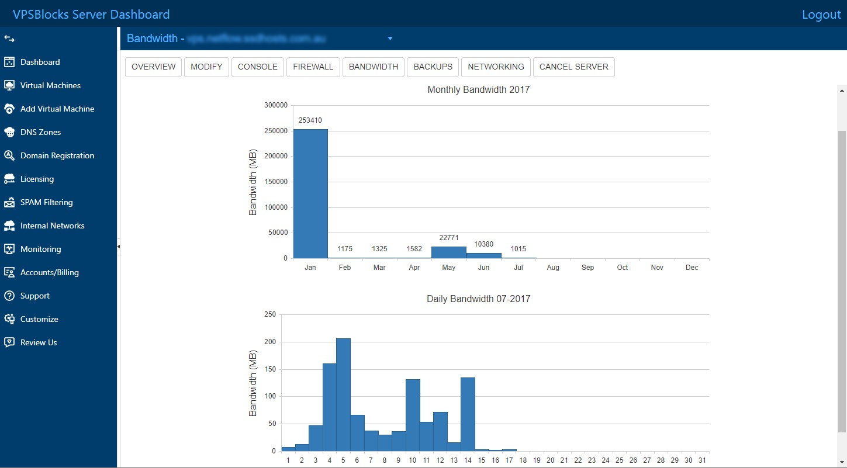Screen dimensions: 847x468
Task: Toggle the sidebar using arrows icon
Action: click(9, 39)
